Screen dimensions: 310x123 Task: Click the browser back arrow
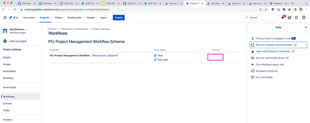pyautogui.click(x=3, y=10)
